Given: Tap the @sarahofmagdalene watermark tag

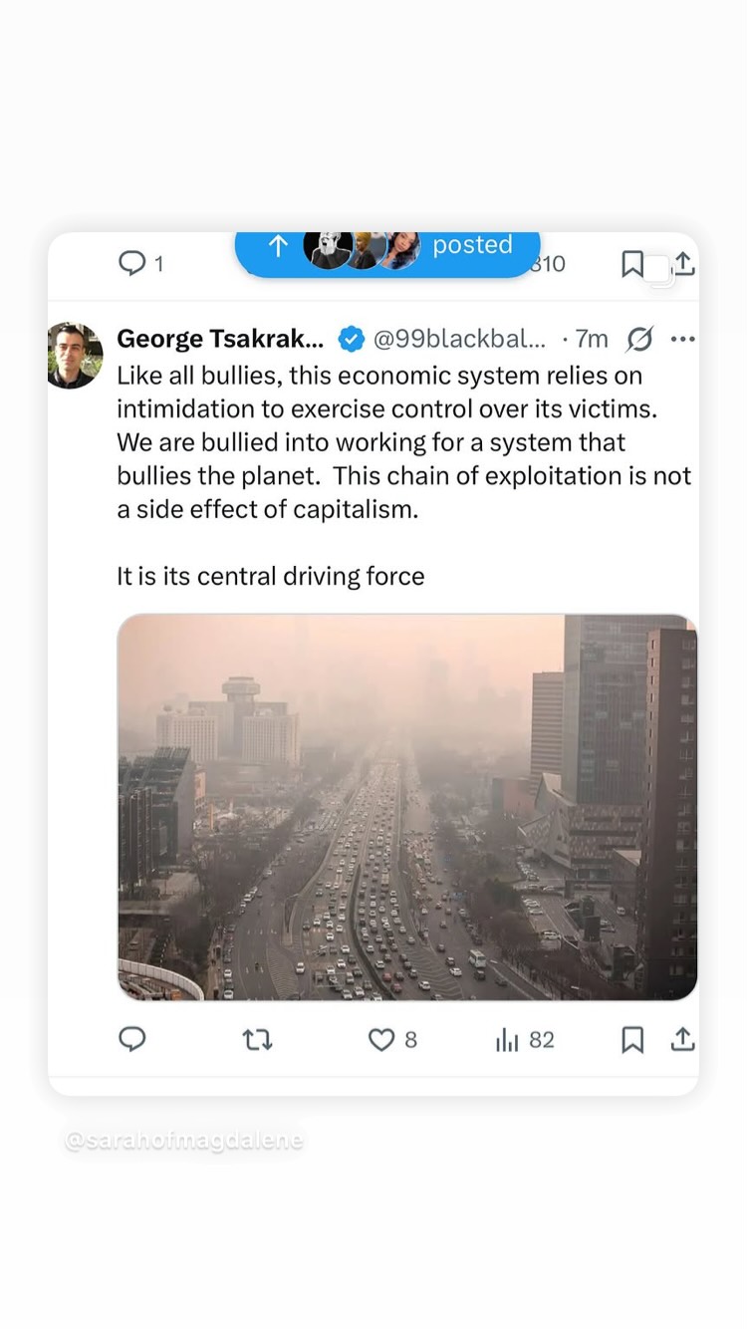Looking at the screenshot, I should click(x=184, y=1141).
